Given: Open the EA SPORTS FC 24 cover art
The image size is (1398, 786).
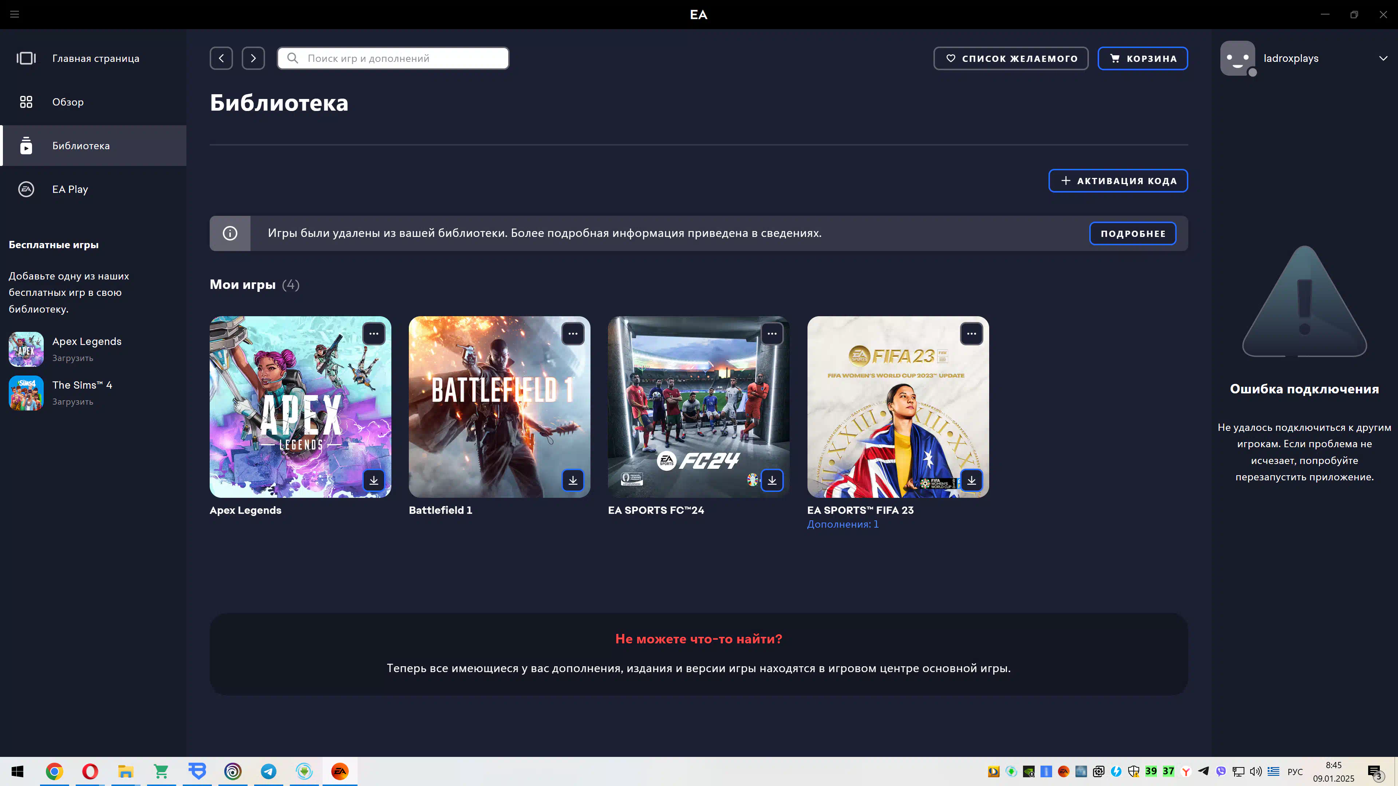Looking at the screenshot, I should point(699,407).
